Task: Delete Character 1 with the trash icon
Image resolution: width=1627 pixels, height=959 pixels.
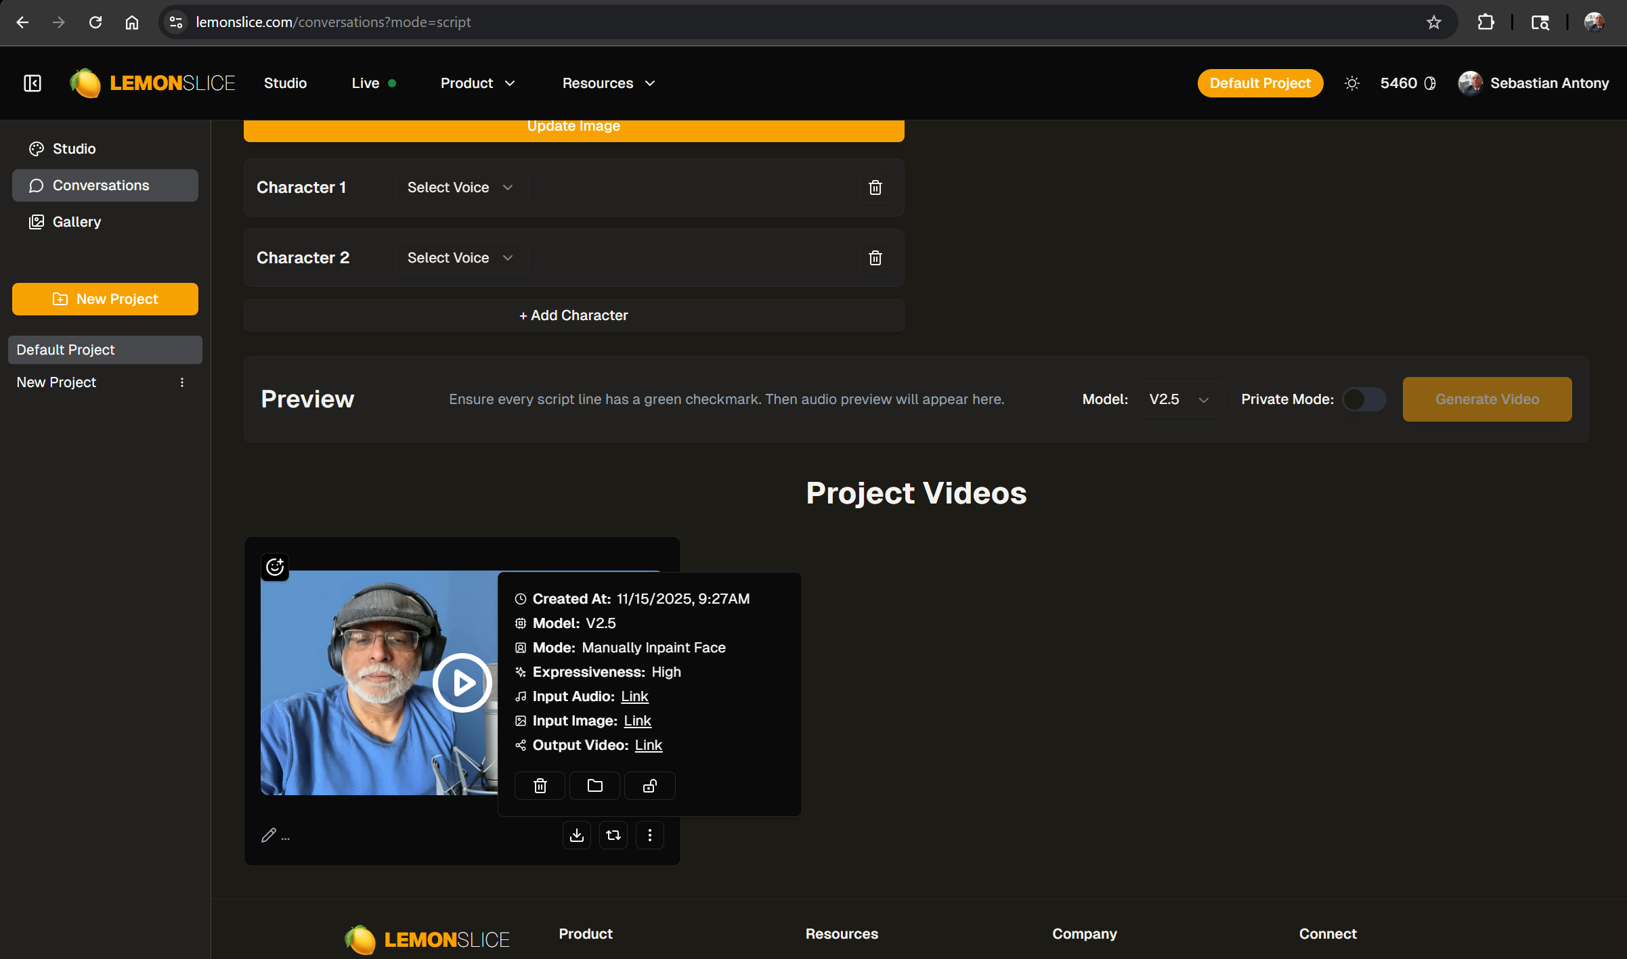Action: [875, 187]
